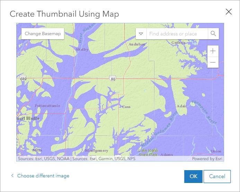Click the Lake Icaria State Park label
The image size is (240, 192).
148,152
